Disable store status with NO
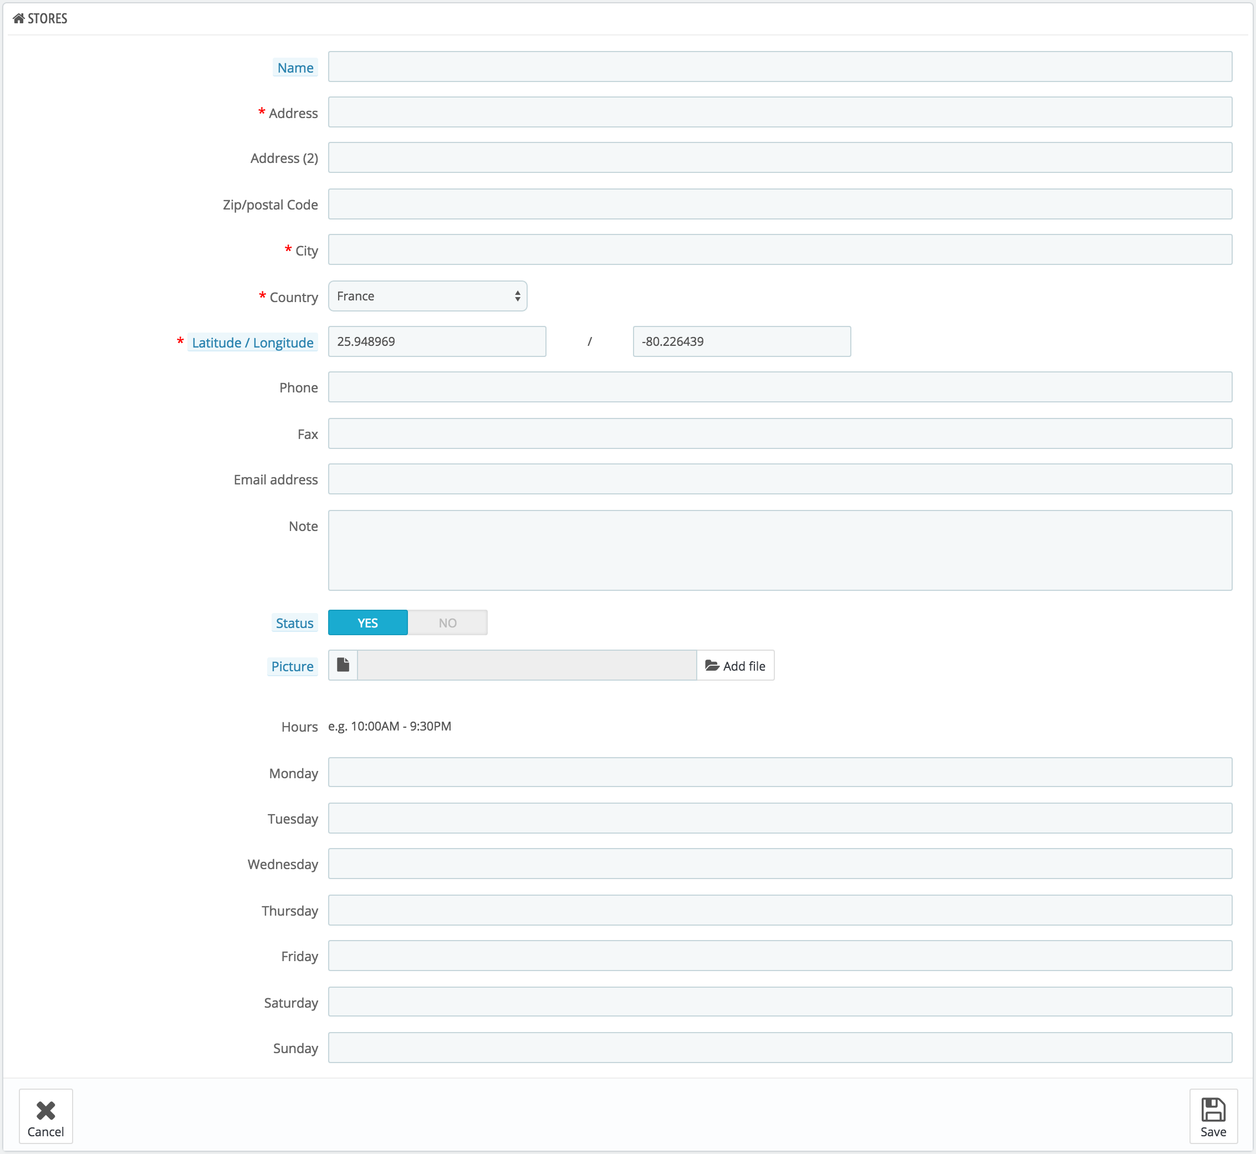 447,622
